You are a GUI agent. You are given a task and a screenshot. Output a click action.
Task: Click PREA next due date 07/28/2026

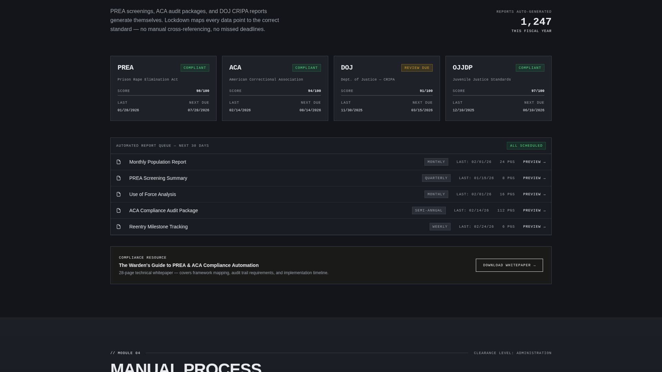pos(199,110)
